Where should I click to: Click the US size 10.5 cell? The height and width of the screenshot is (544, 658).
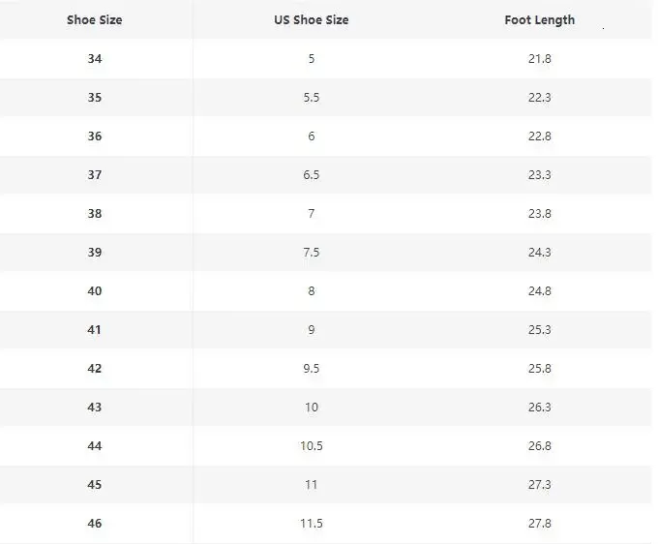[312, 446]
